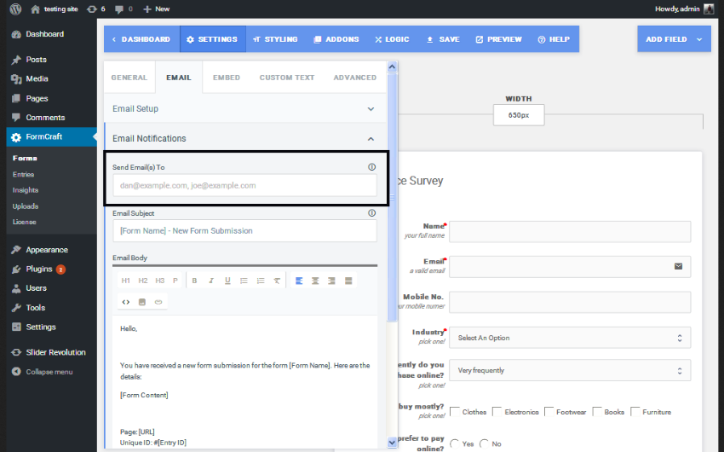Open the testing site home link
The height and width of the screenshot is (452, 724).
click(54, 9)
